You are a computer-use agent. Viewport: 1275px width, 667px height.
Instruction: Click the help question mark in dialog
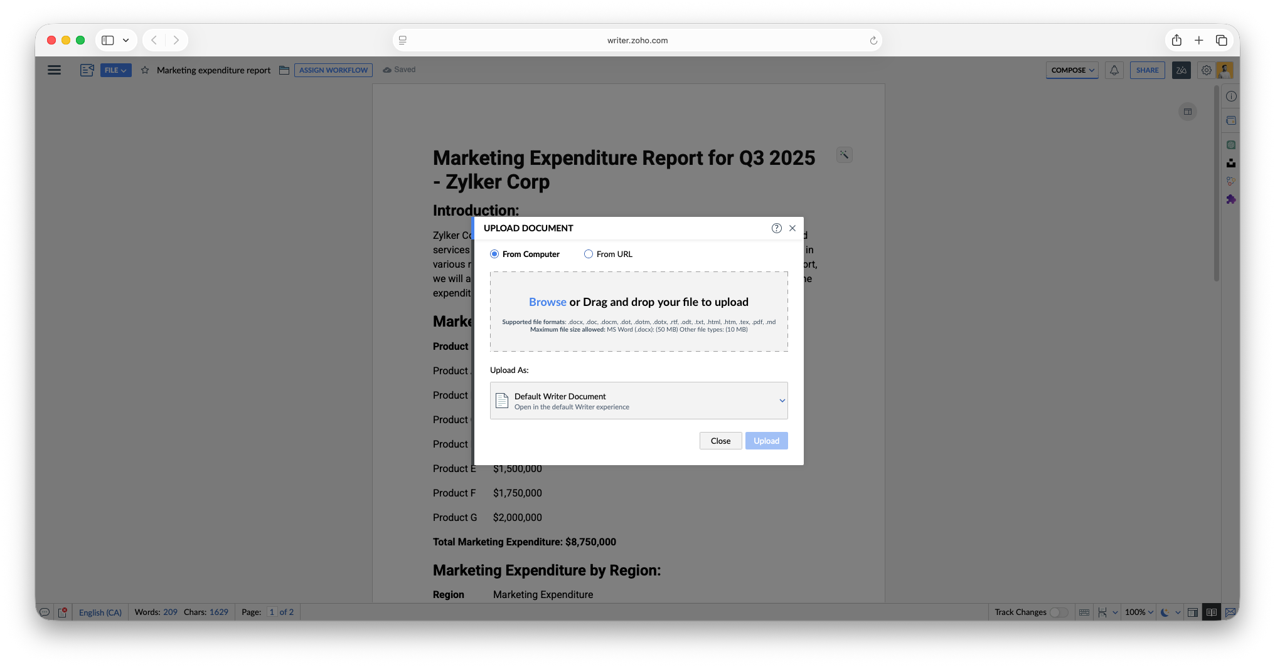click(776, 228)
